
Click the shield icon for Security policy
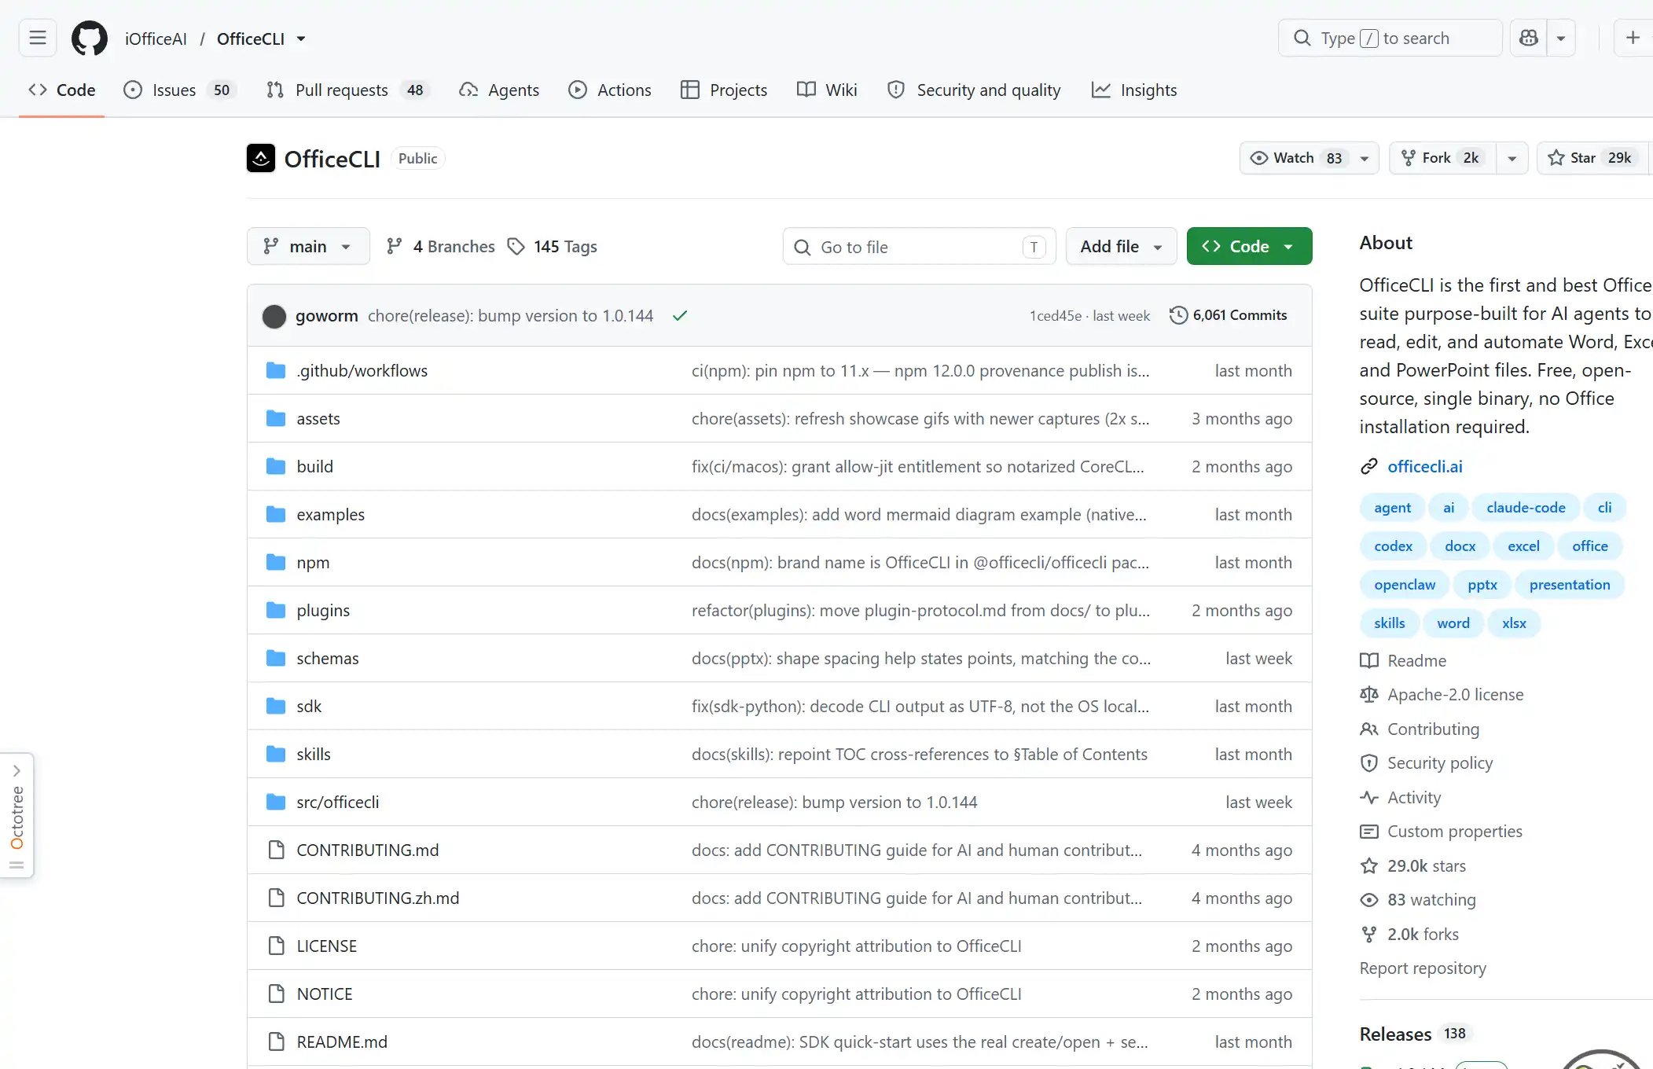click(1369, 762)
